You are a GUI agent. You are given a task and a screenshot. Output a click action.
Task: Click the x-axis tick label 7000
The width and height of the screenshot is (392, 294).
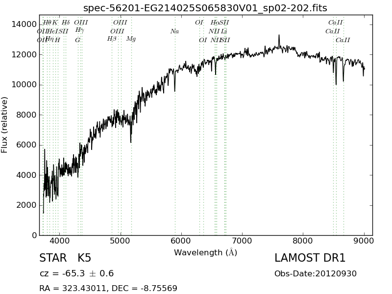click(x=242, y=241)
